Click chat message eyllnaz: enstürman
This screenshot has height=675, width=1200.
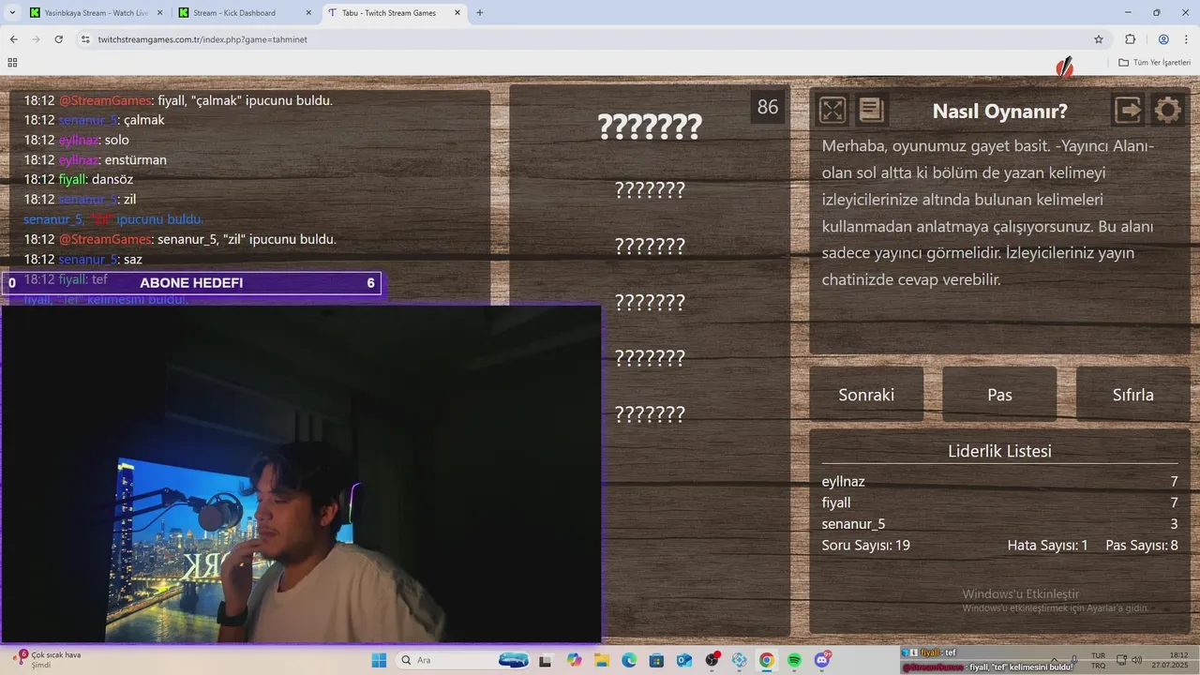[96, 159]
